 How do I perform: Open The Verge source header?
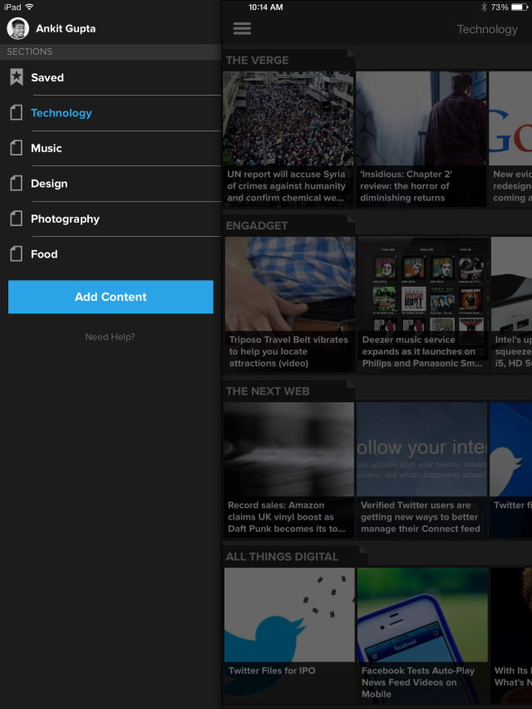[x=257, y=60]
